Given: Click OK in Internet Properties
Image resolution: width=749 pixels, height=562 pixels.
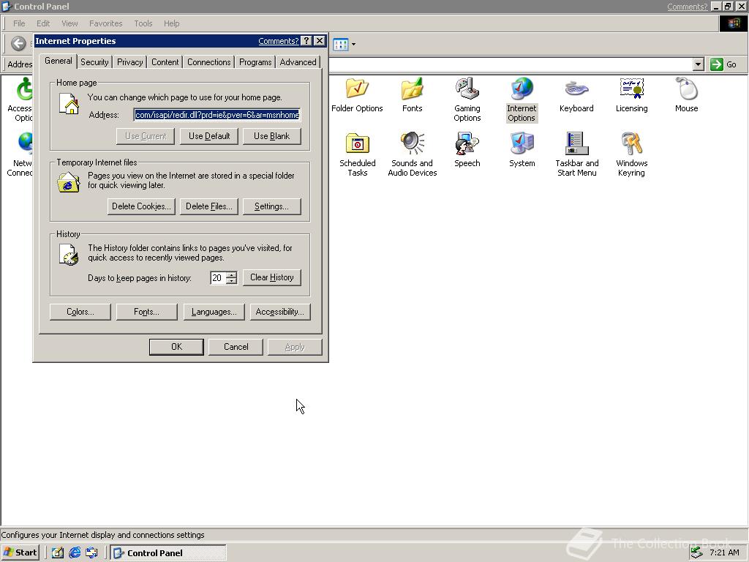Looking at the screenshot, I should pyautogui.click(x=176, y=347).
